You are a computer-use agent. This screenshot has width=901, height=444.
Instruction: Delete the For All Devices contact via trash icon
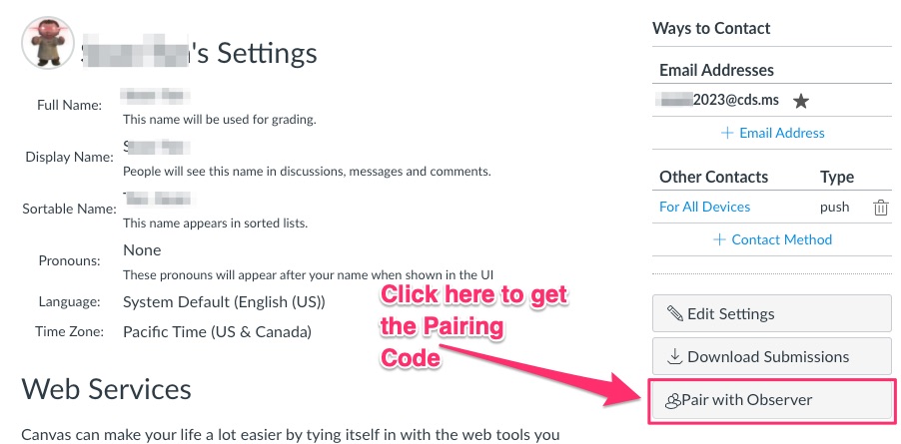point(880,208)
